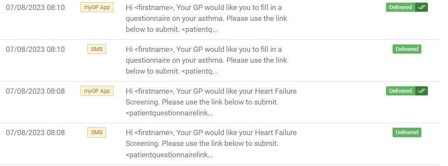The width and height of the screenshot is (448, 166).
Task: Select the myGP App badge for the asthma message
Action: tap(97, 7)
